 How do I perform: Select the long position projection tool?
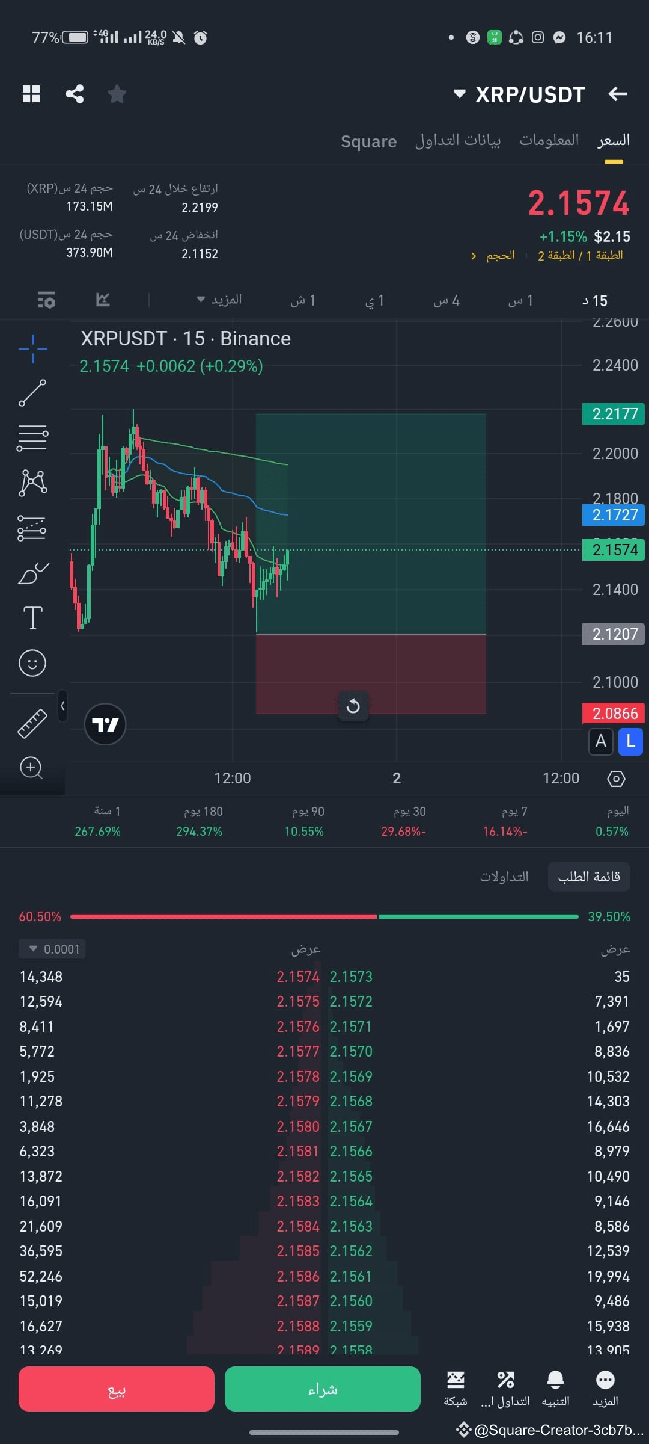tap(32, 528)
